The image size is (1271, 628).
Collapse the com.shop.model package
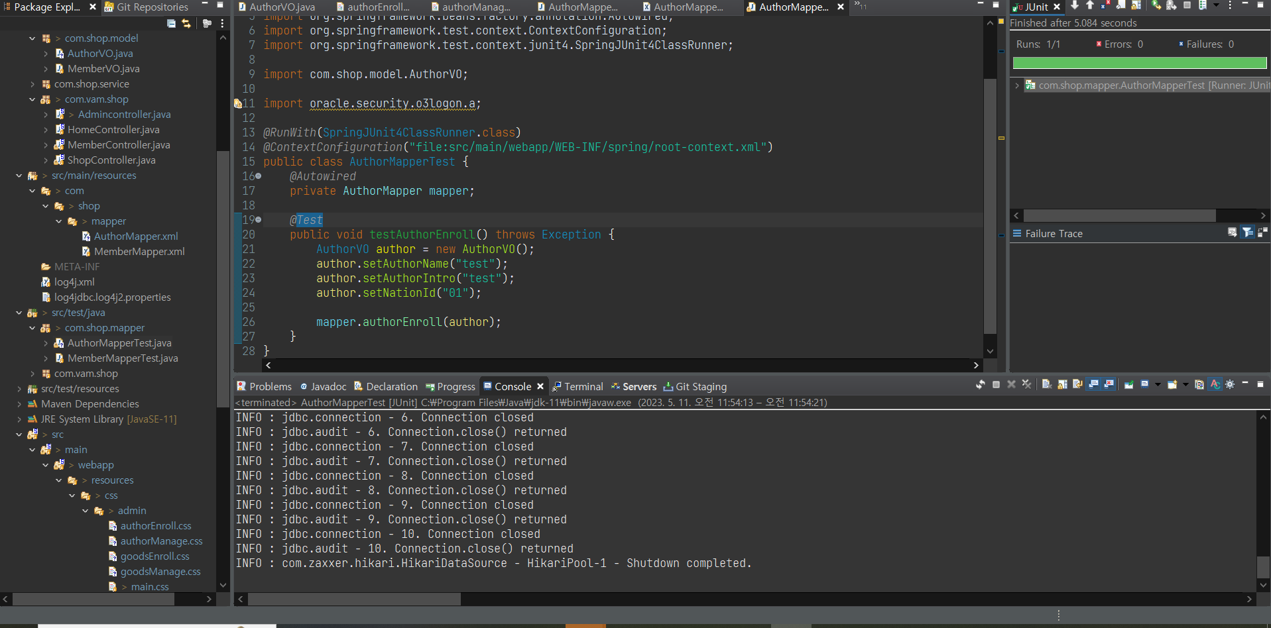coord(32,38)
